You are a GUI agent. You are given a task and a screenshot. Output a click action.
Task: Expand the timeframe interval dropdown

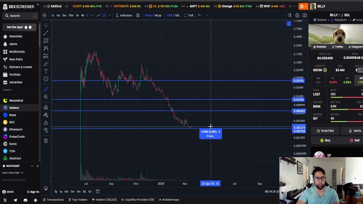(91, 15)
